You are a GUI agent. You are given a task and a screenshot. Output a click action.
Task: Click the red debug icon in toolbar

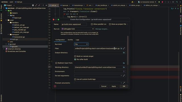162,2
